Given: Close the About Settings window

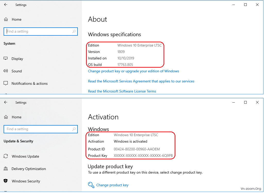Looking at the screenshot, I should pyautogui.click(x=257, y=5).
